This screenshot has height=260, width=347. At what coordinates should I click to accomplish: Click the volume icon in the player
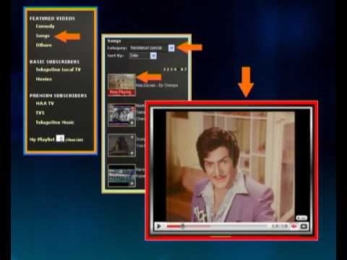pos(294,226)
